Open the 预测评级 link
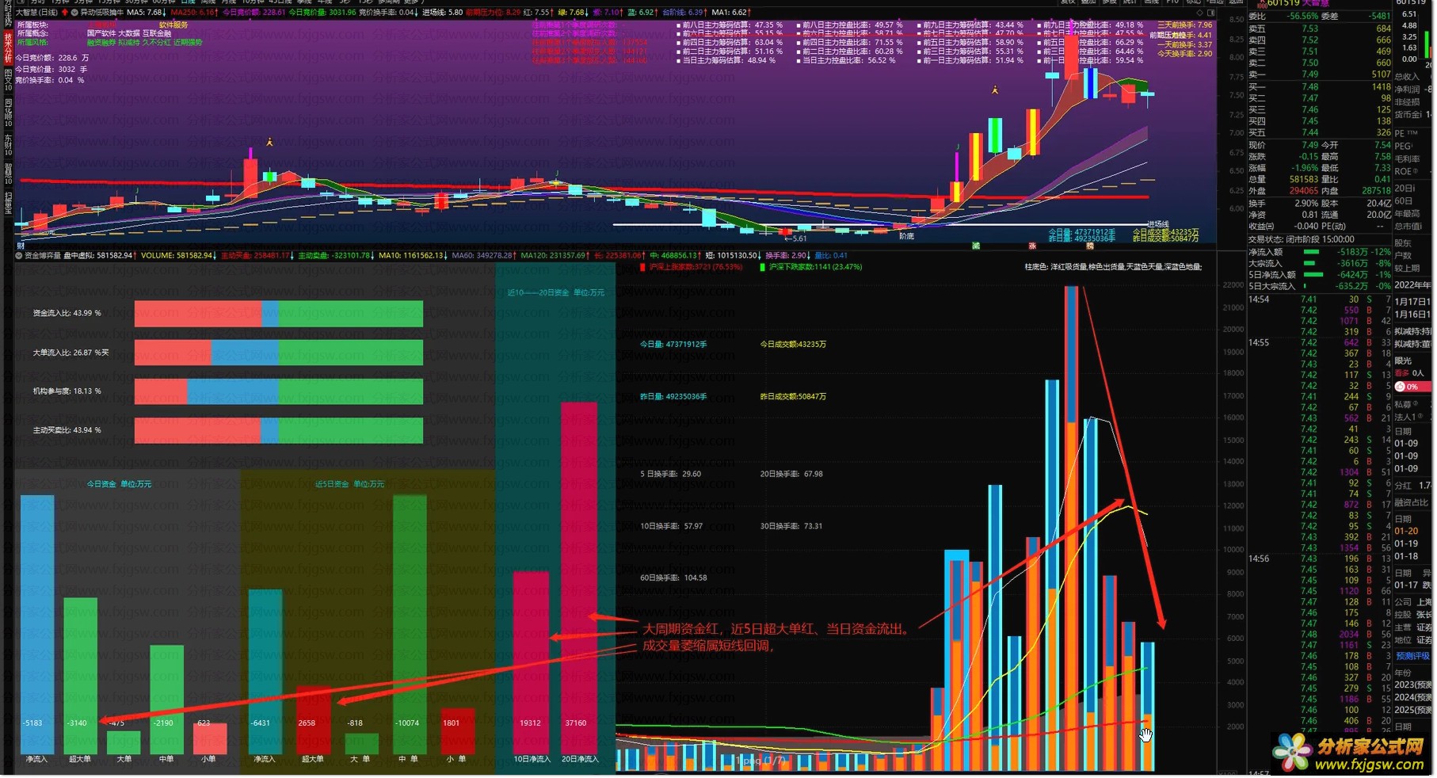Screen dimensions: 1437x778 point(1413,656)
